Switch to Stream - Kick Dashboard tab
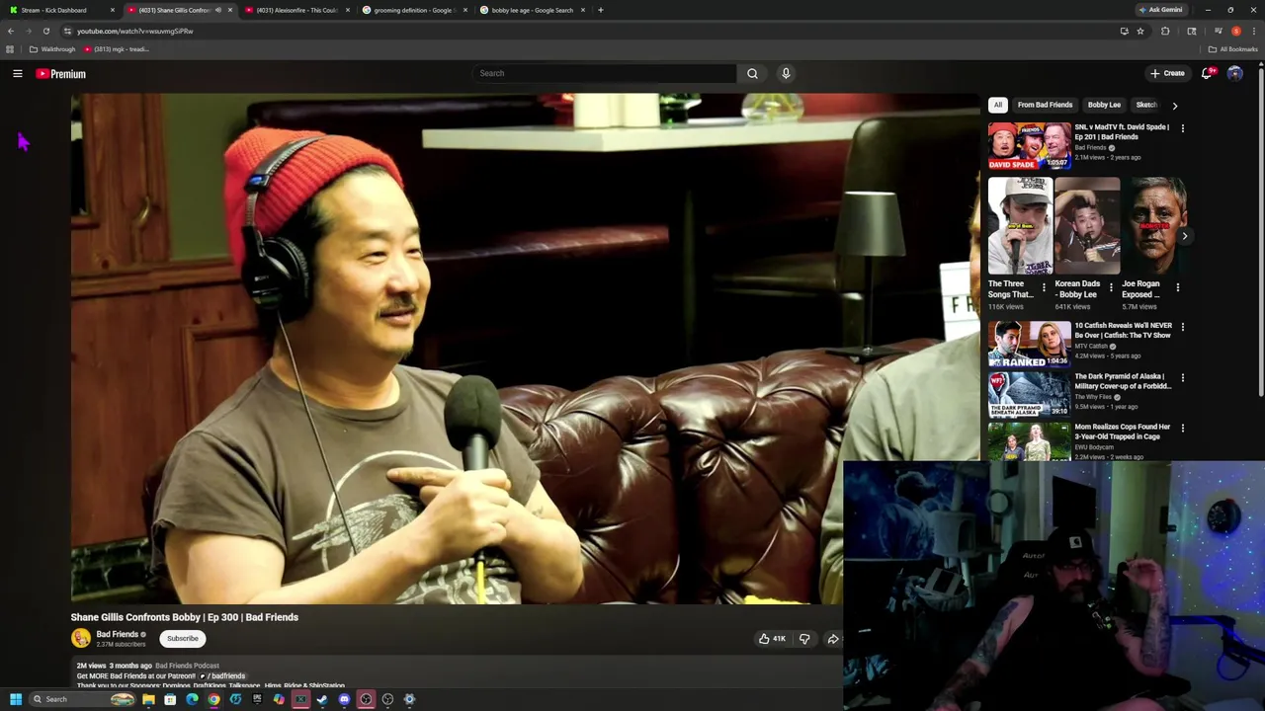 [59, 10]
